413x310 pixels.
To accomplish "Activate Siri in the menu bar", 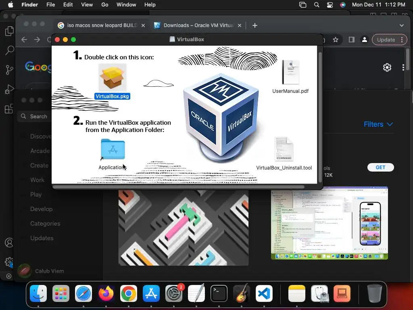I will tap(343, 5).
